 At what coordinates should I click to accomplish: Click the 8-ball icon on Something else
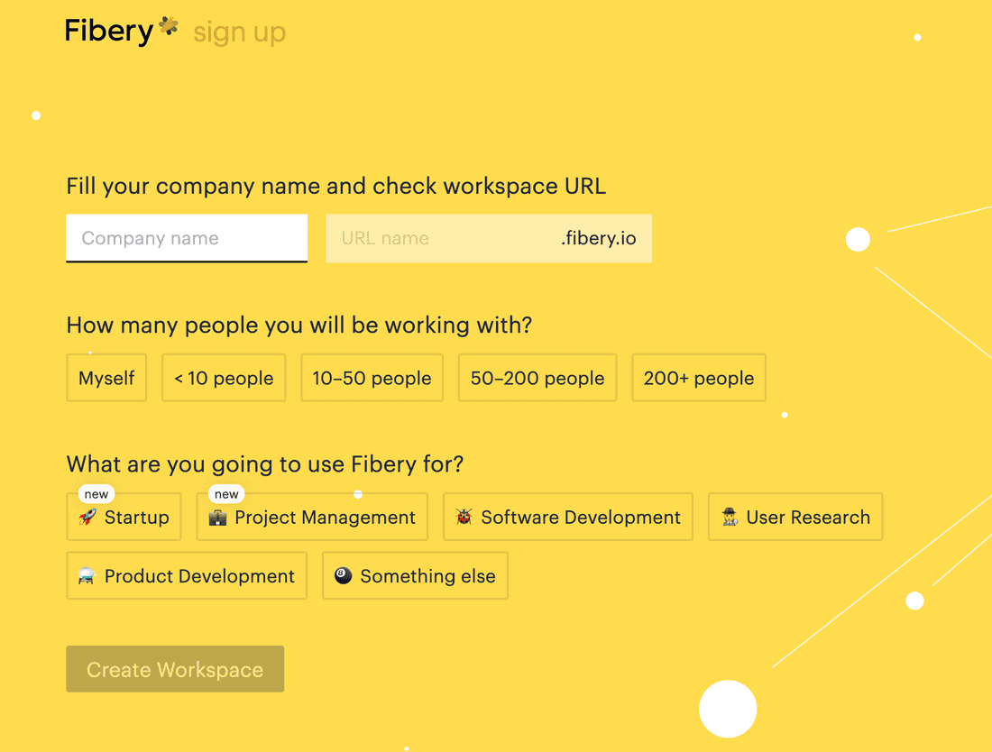(x=343, y=576)
